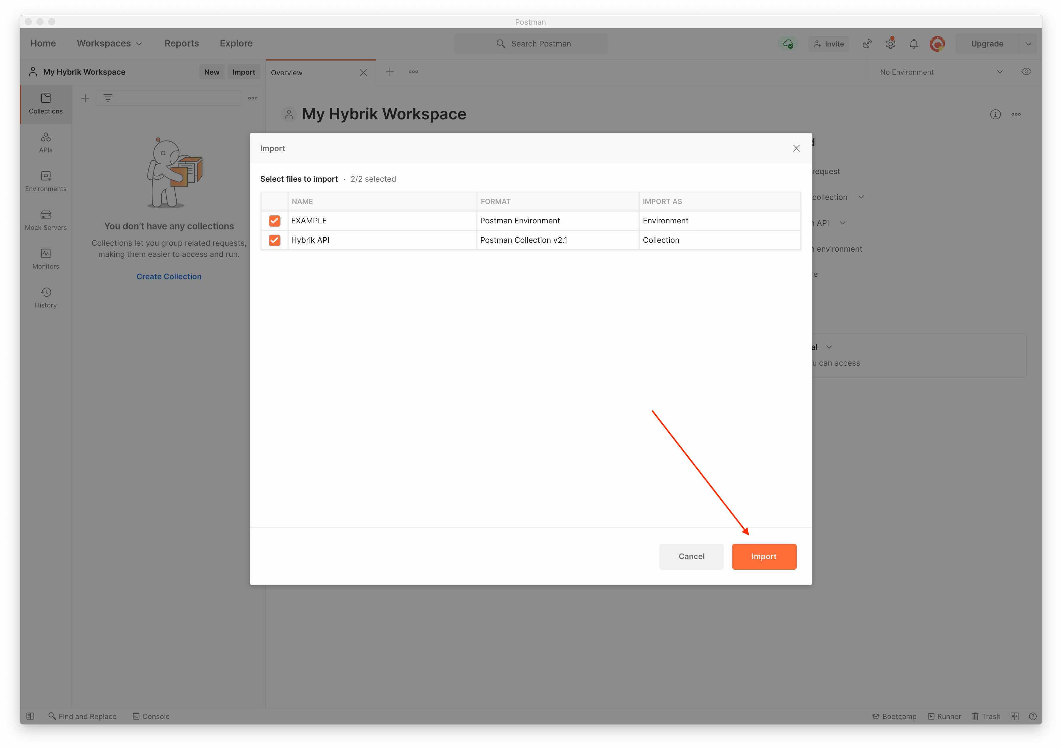This screenshot has height=749, width=1062.
Task: Click the filter icon in the collections search
Action: click(x=108, y=98)
